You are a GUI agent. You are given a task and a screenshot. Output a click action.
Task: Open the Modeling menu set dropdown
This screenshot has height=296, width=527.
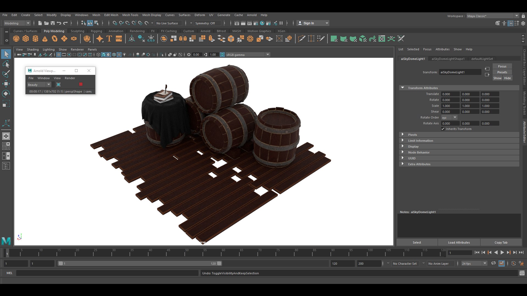tap(17, 23)
